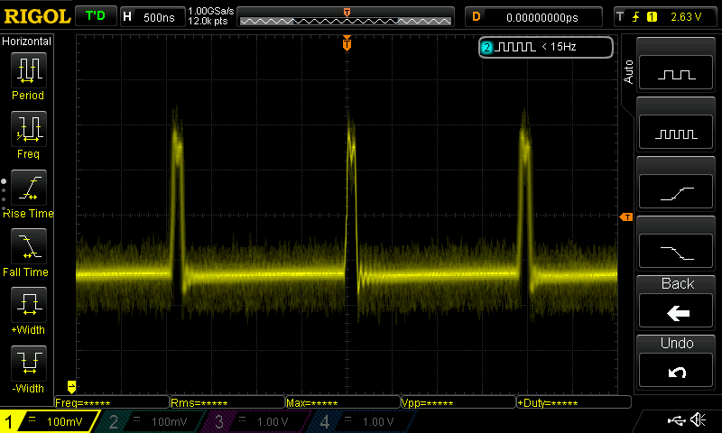
Task: Click the H 500ns timebase field
Action: [x=153, y=17]
